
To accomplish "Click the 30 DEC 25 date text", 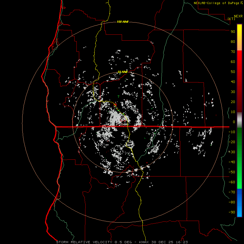I will (x=162, y=242).
